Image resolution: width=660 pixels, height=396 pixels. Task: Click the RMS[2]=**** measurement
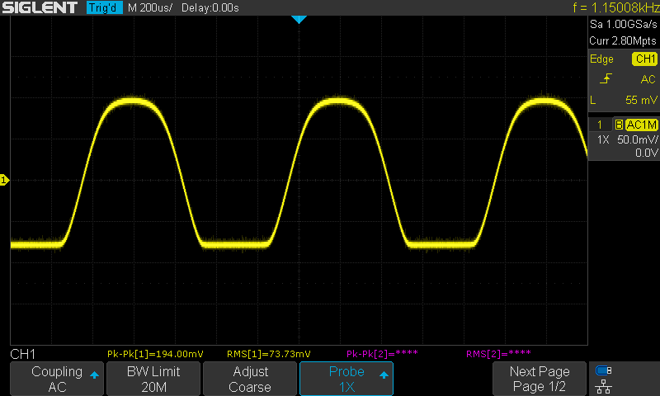498,354
